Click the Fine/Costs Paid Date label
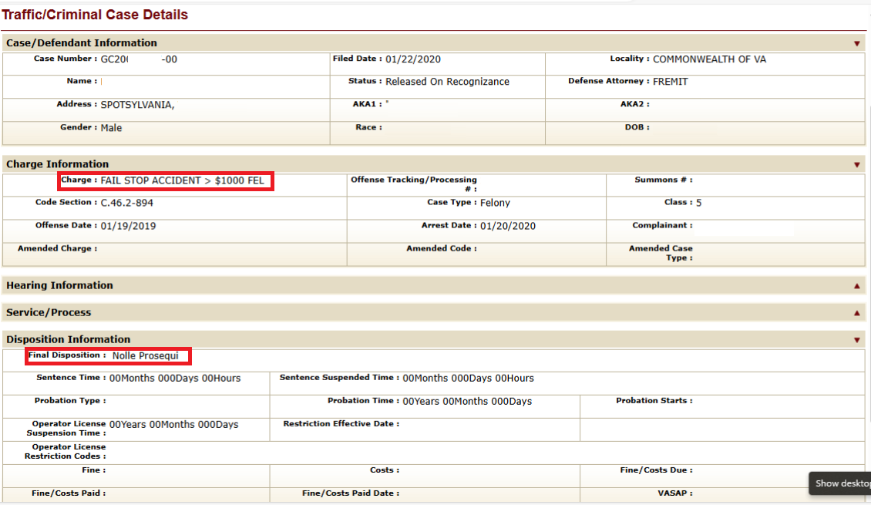This screenshot has height=505, width=871. 351,493
